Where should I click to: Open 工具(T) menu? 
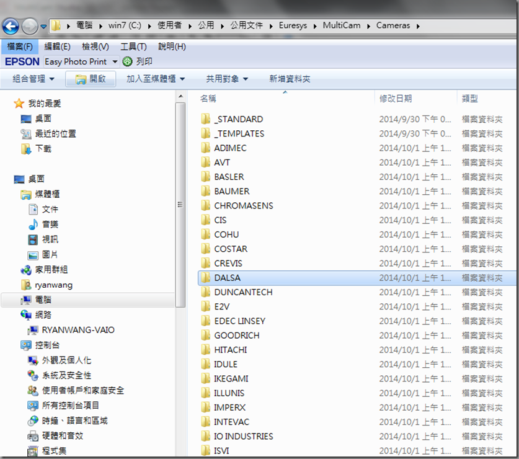pos(133,47)
